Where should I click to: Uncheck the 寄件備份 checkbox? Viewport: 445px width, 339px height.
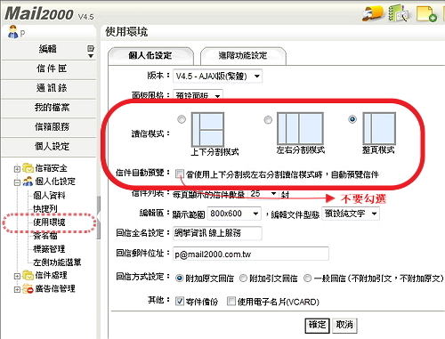click(x=180, y=302)
